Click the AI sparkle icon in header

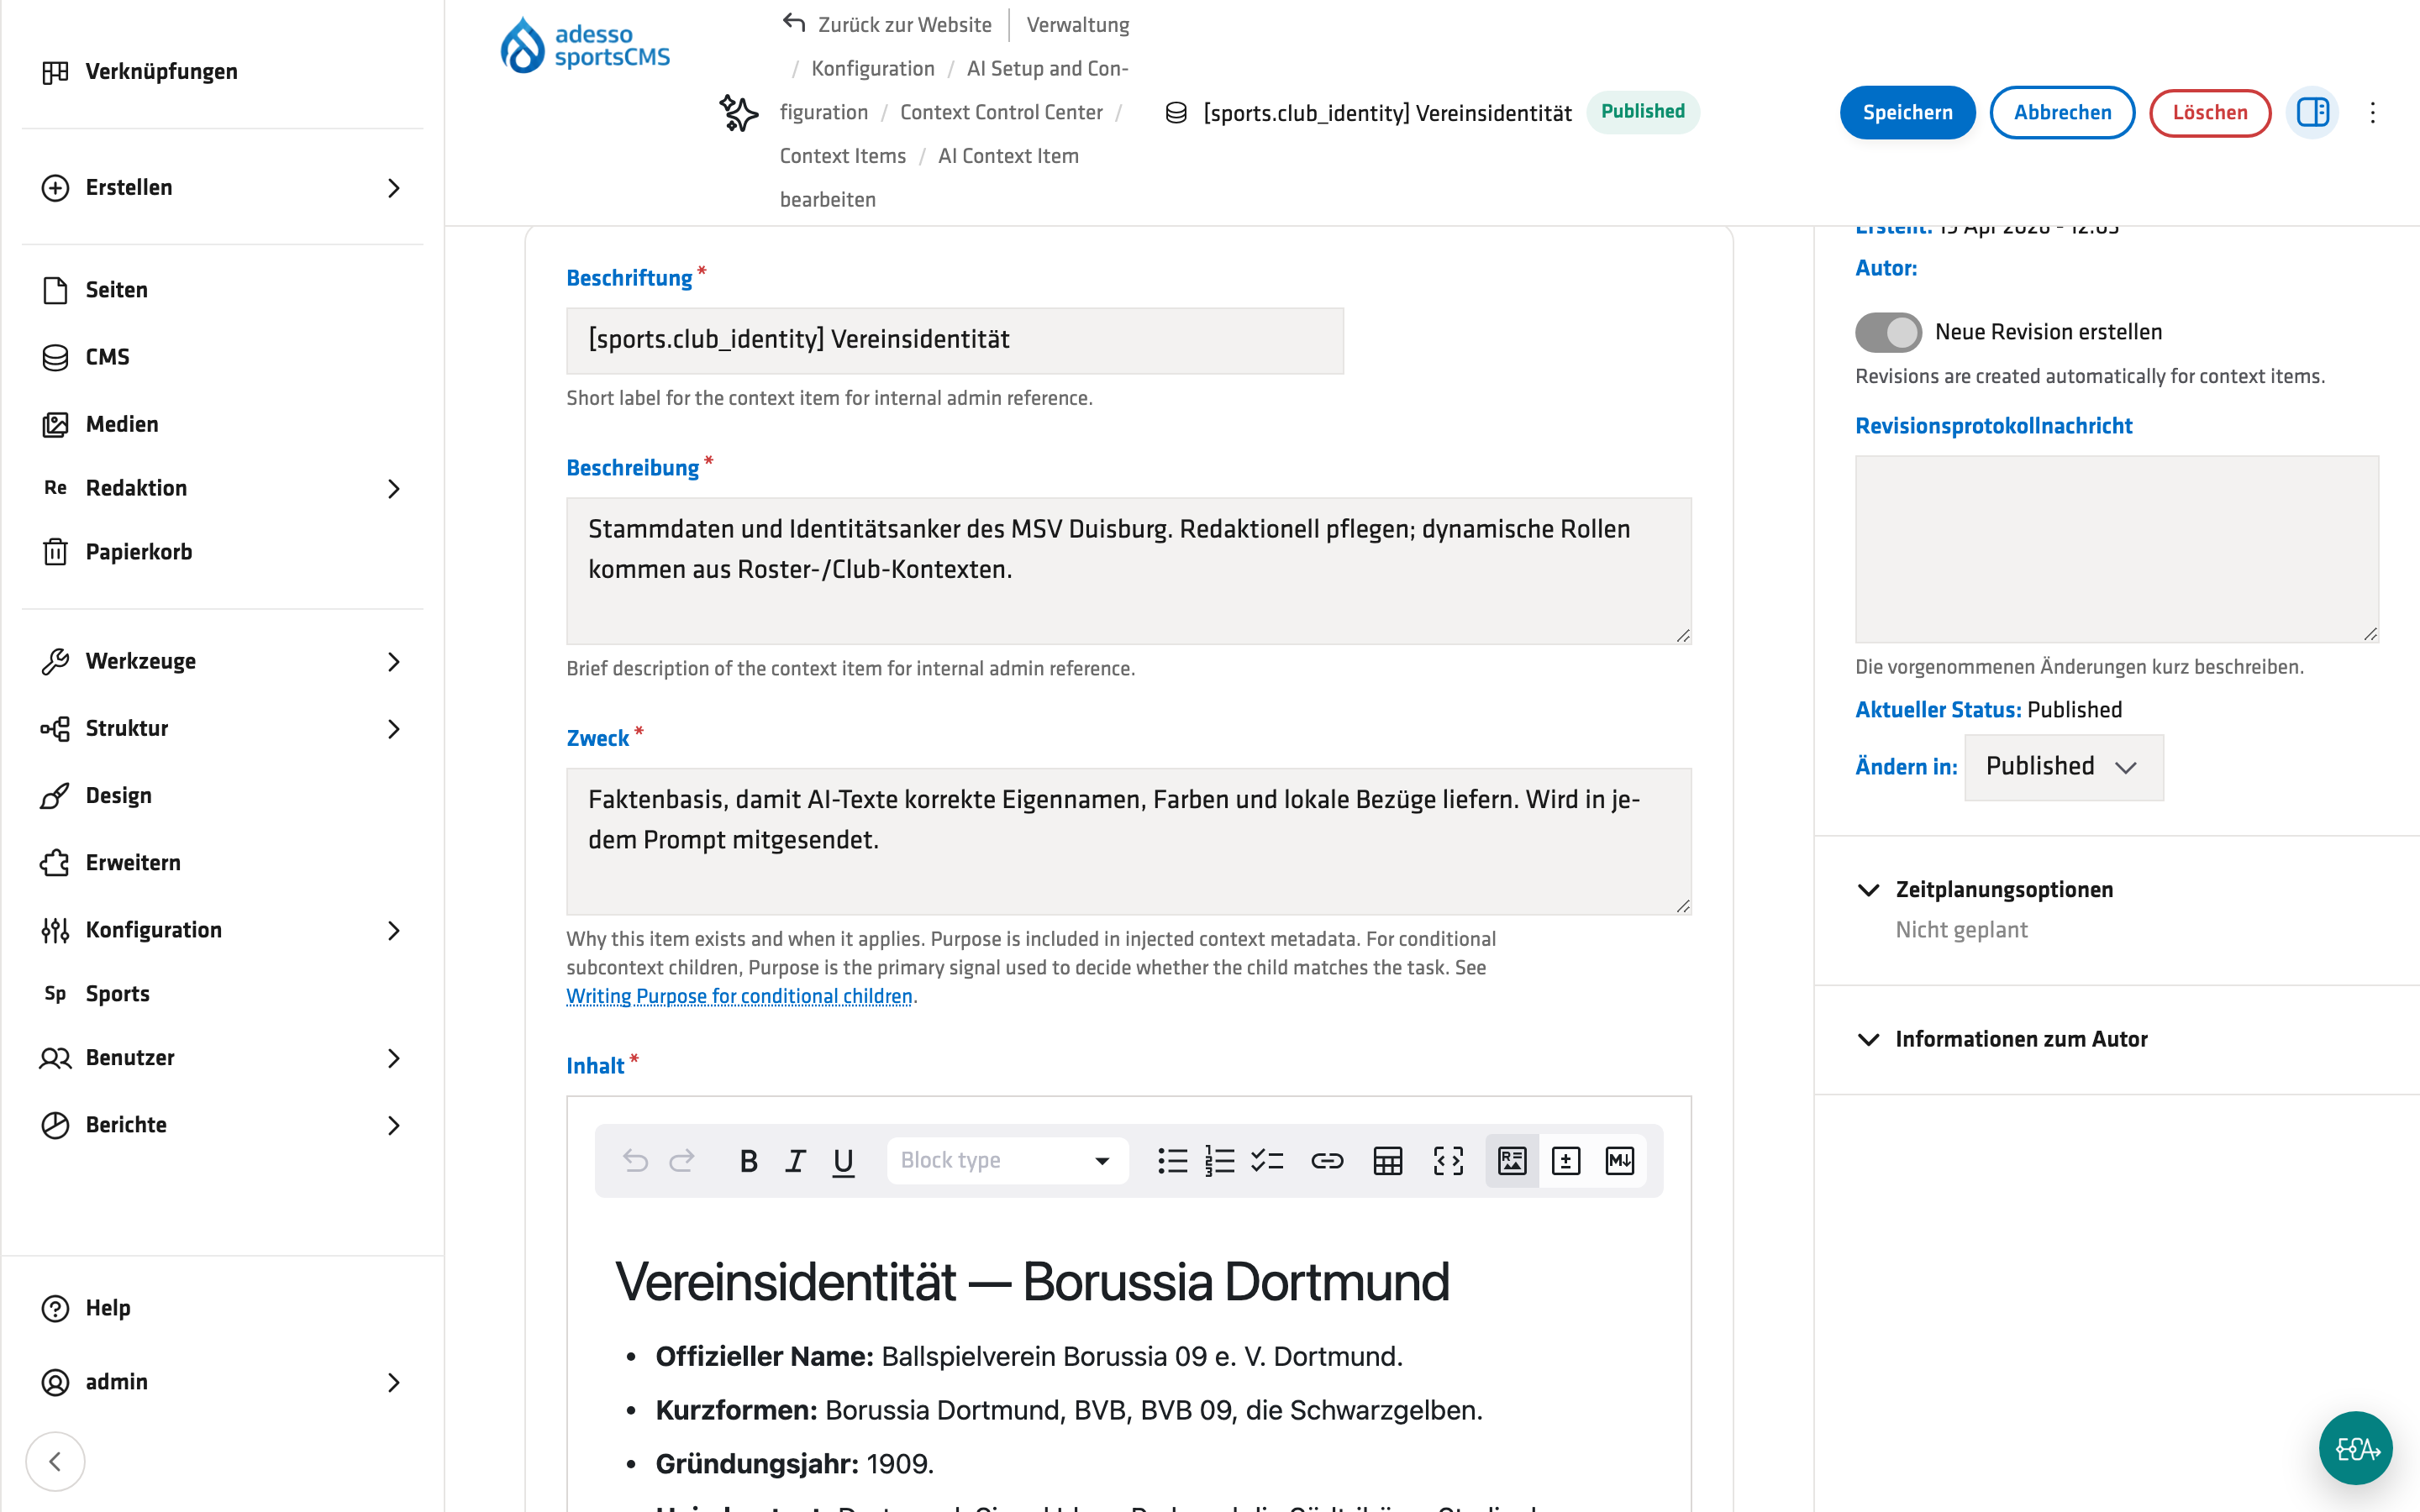coord(739,113)
